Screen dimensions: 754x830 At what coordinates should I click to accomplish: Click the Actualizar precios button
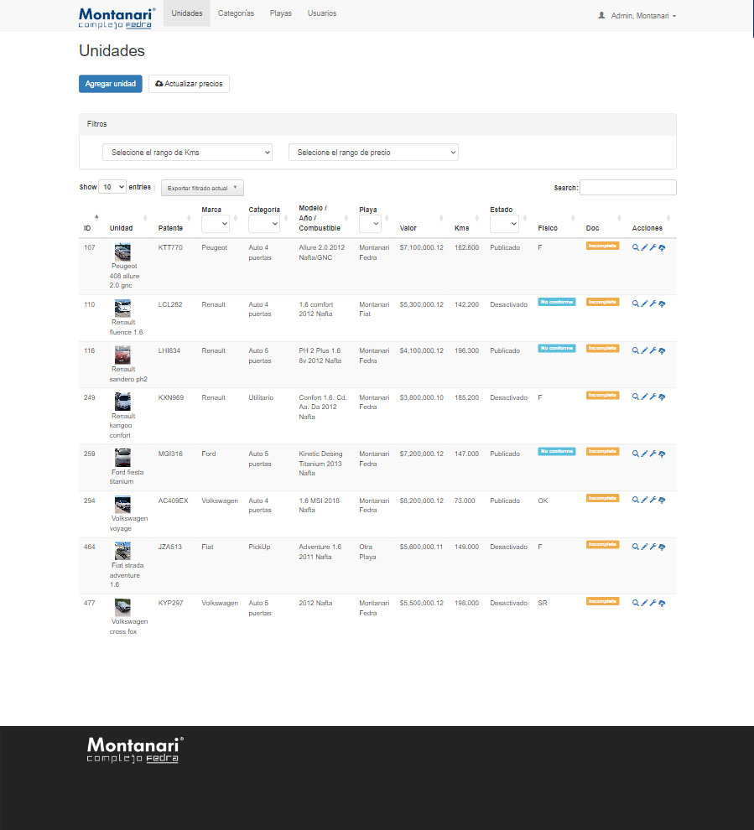click(x=189, y=84)
